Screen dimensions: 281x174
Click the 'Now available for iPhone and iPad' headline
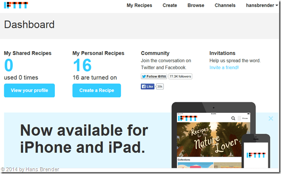click(84, 138)
